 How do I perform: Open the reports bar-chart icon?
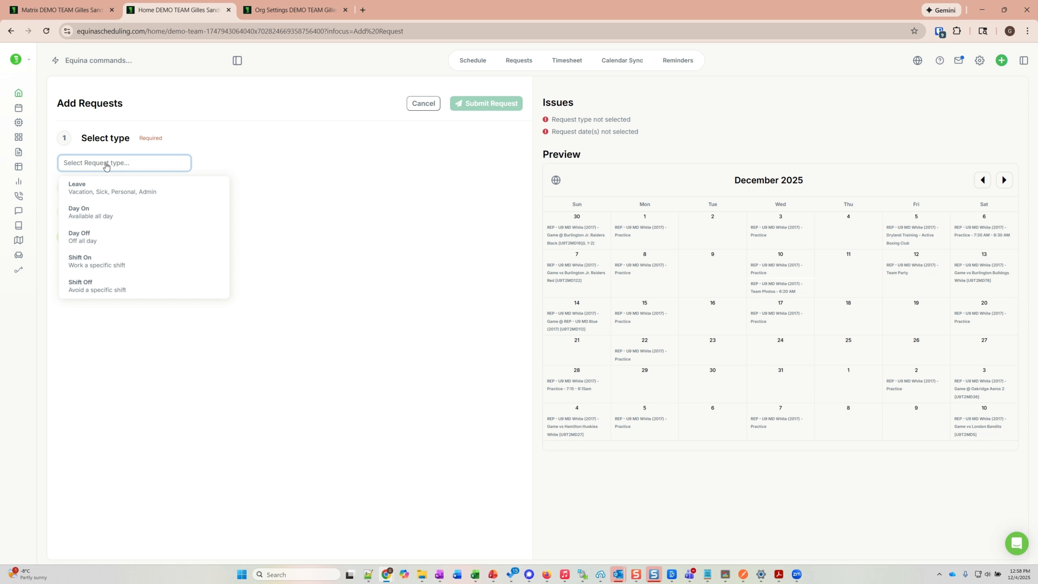click(19, 181)
